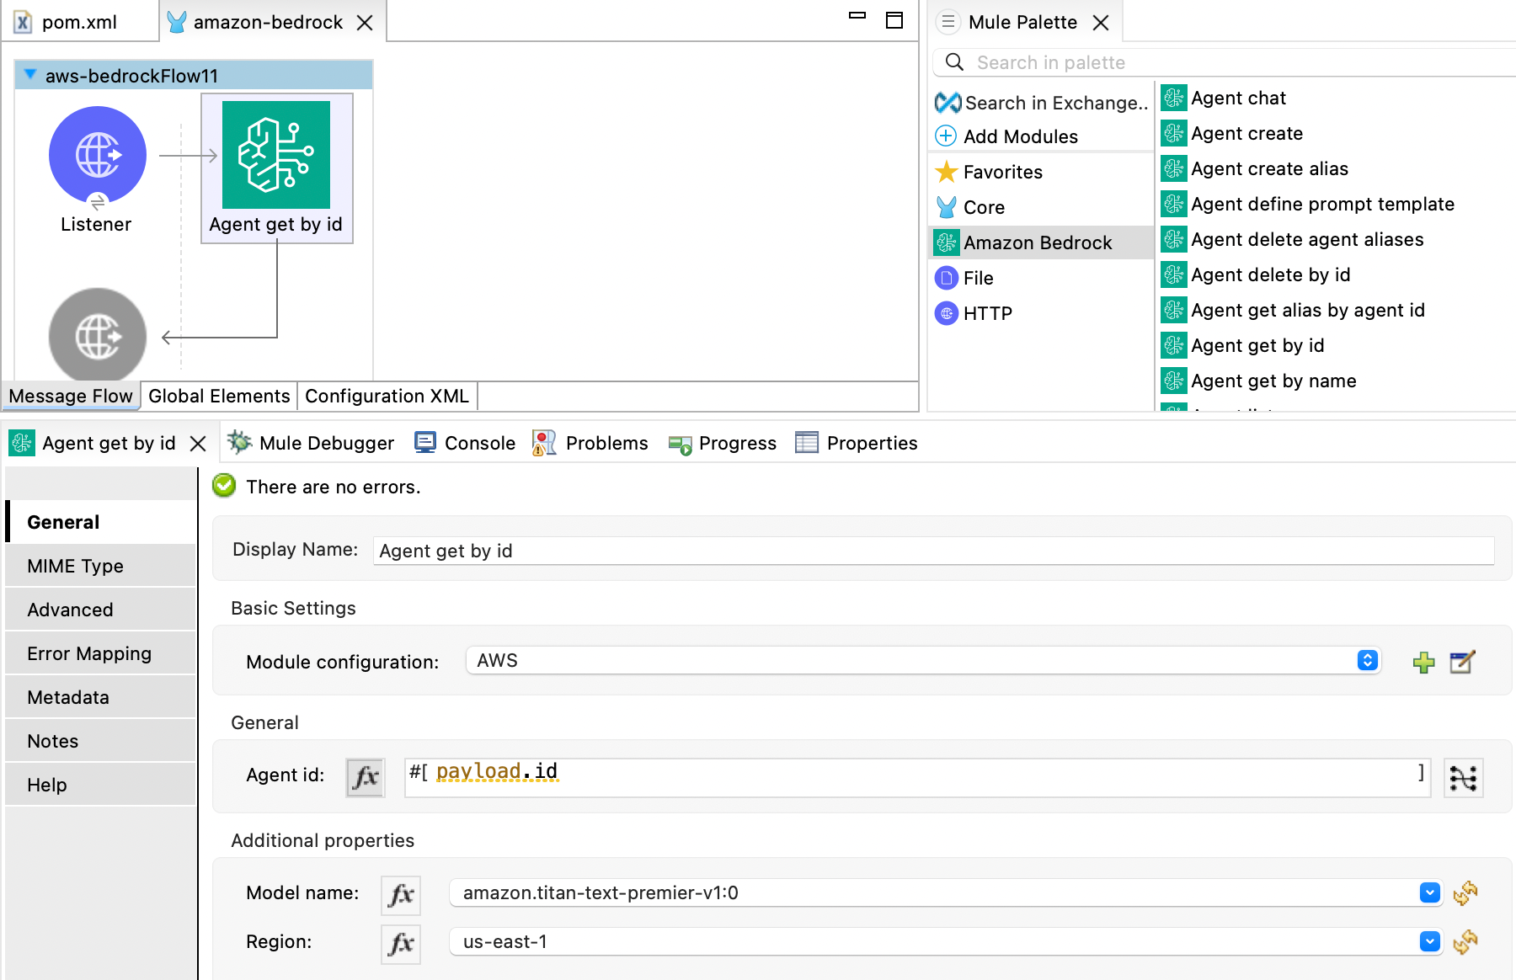Refresh the Model name values

pos(1465,892)
